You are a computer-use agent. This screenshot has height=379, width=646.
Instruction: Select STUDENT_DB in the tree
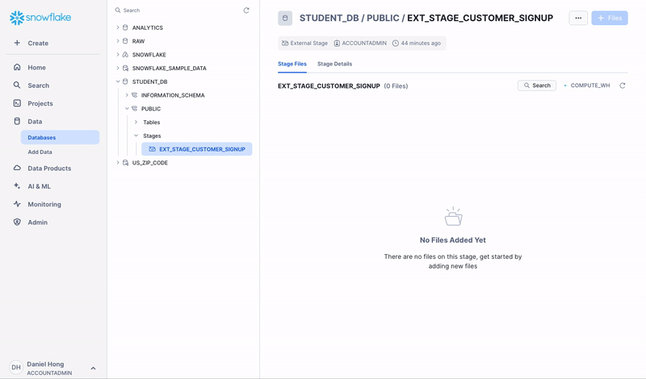tap(150, 81)
